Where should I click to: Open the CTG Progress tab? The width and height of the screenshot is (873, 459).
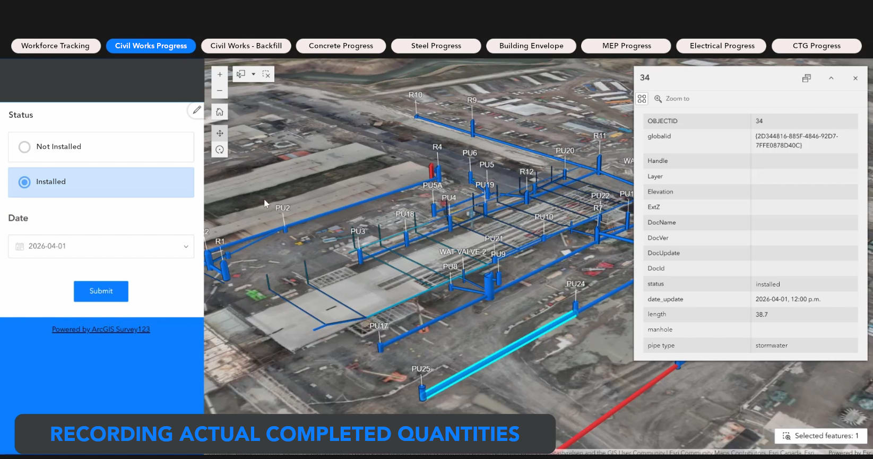tap(816, 46)
